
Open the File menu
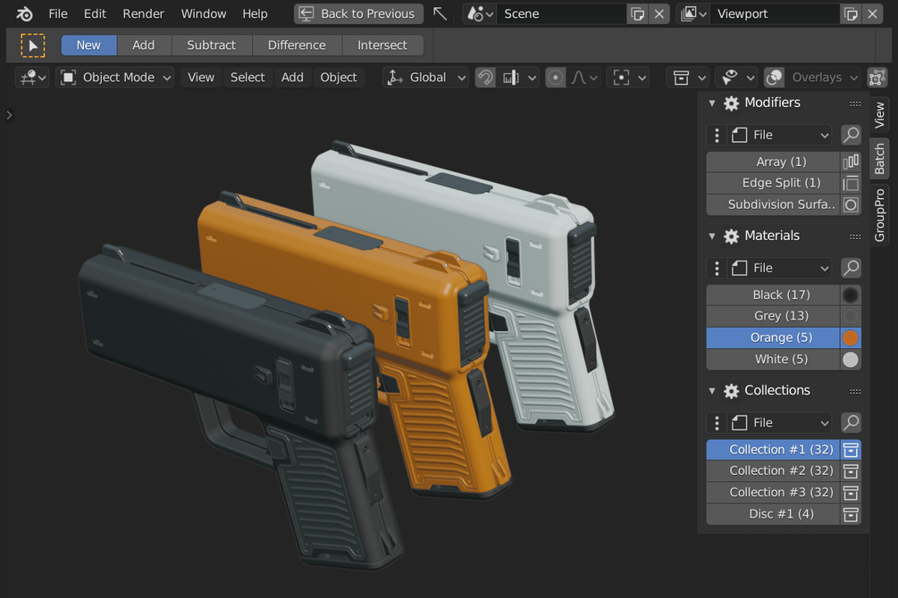pyautogui.click(x=58, y=13)
